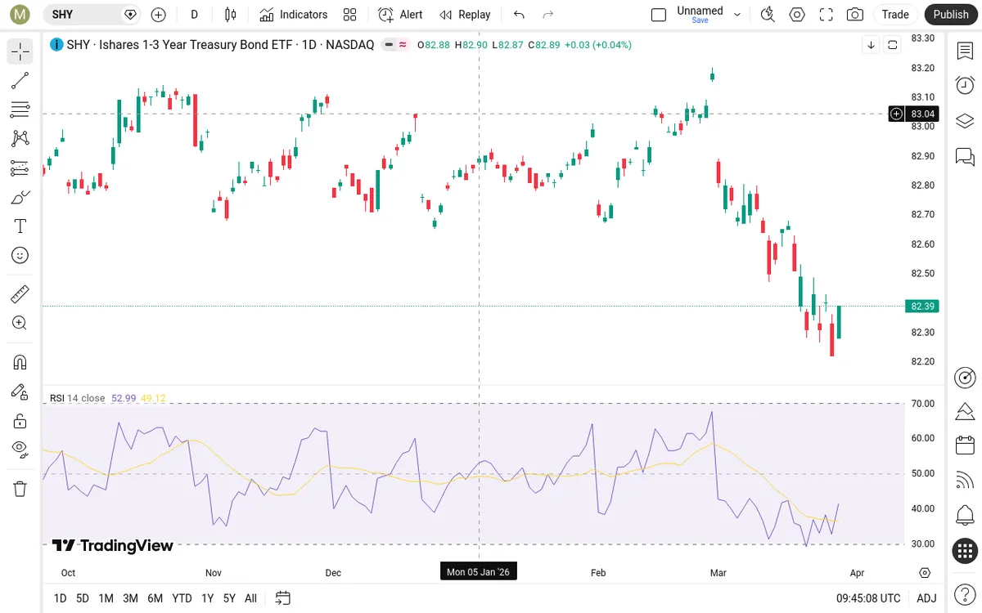Toggle stay in drawing mode
Screen dimensions: 982x613
20,392
